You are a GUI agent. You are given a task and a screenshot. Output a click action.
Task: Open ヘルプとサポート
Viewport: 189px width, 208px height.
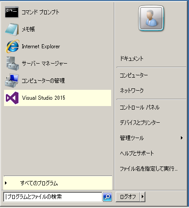click(x=137, y=153)
